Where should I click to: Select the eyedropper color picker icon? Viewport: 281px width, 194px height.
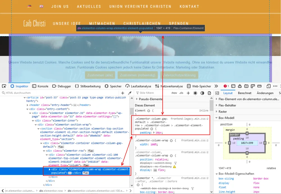click(x=130, y=93)
